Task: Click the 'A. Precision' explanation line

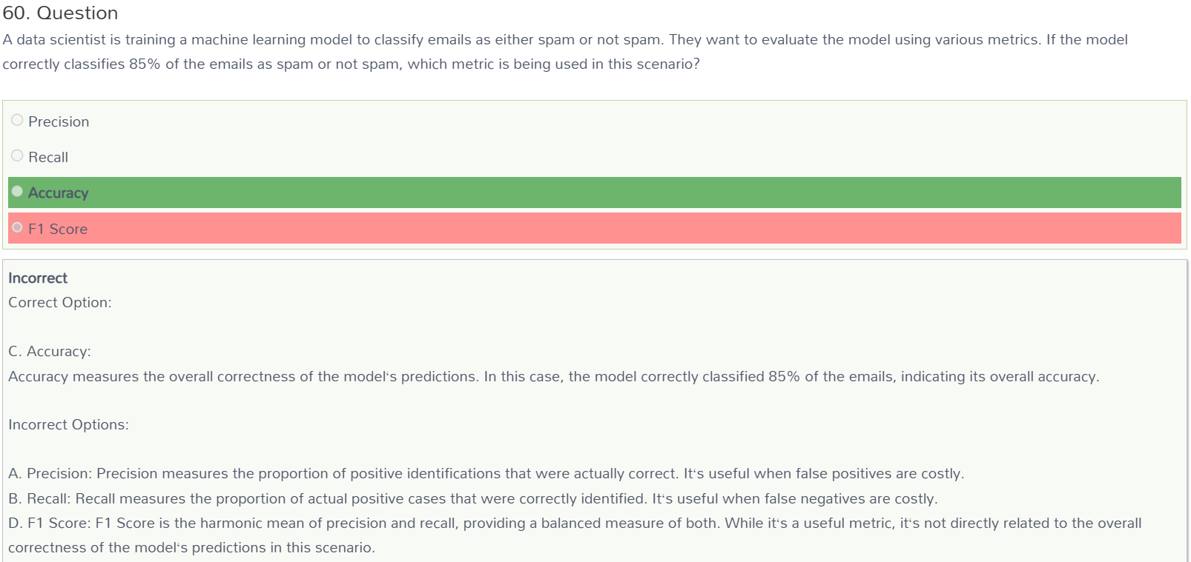Action: tap(486, 473)
